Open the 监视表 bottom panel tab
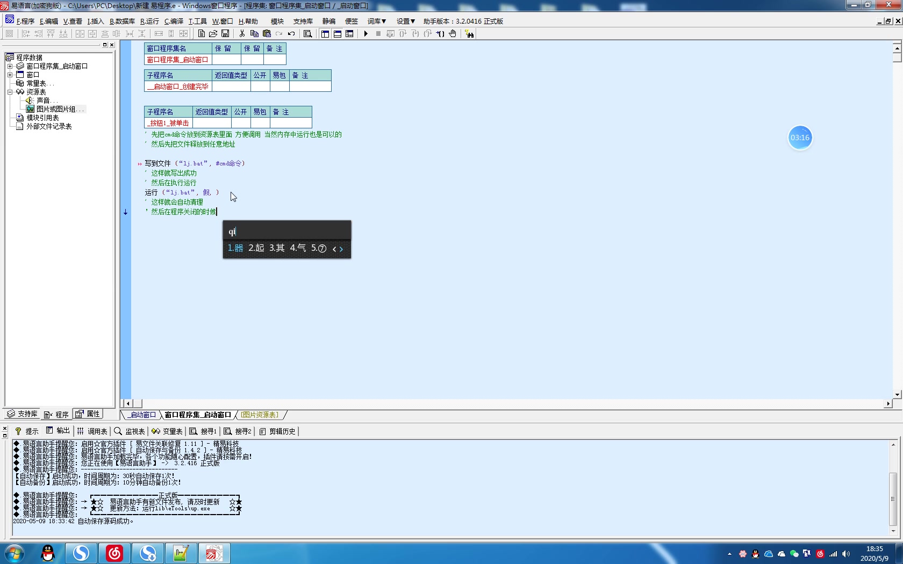This screenshot has height=564, width=903. point(130,431)
